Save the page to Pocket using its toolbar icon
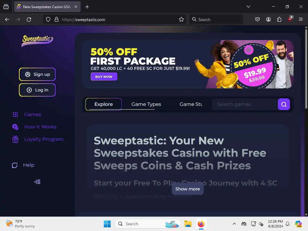The width and height of the screenshot is (308, 231). pyautogui.click(x=257, y=20)
